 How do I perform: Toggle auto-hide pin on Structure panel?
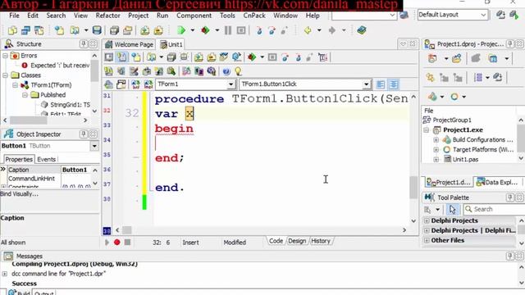click(84, 43)
